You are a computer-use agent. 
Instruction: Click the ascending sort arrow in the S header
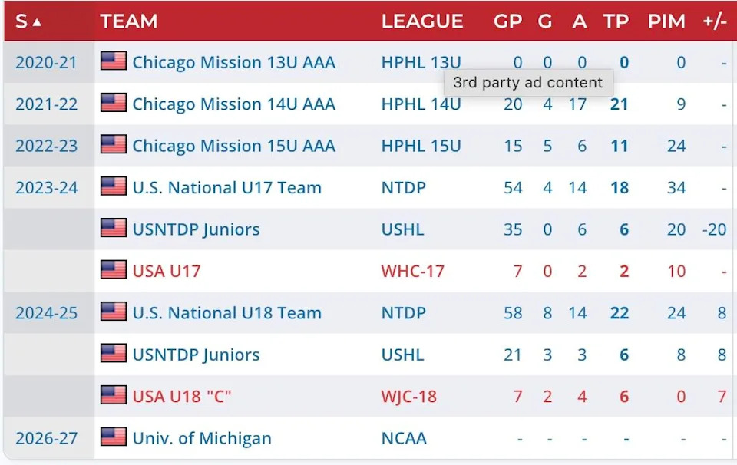coord(38,21)
